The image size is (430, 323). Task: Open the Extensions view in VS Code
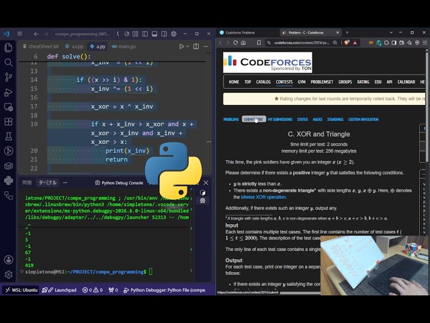click(9, 121)
